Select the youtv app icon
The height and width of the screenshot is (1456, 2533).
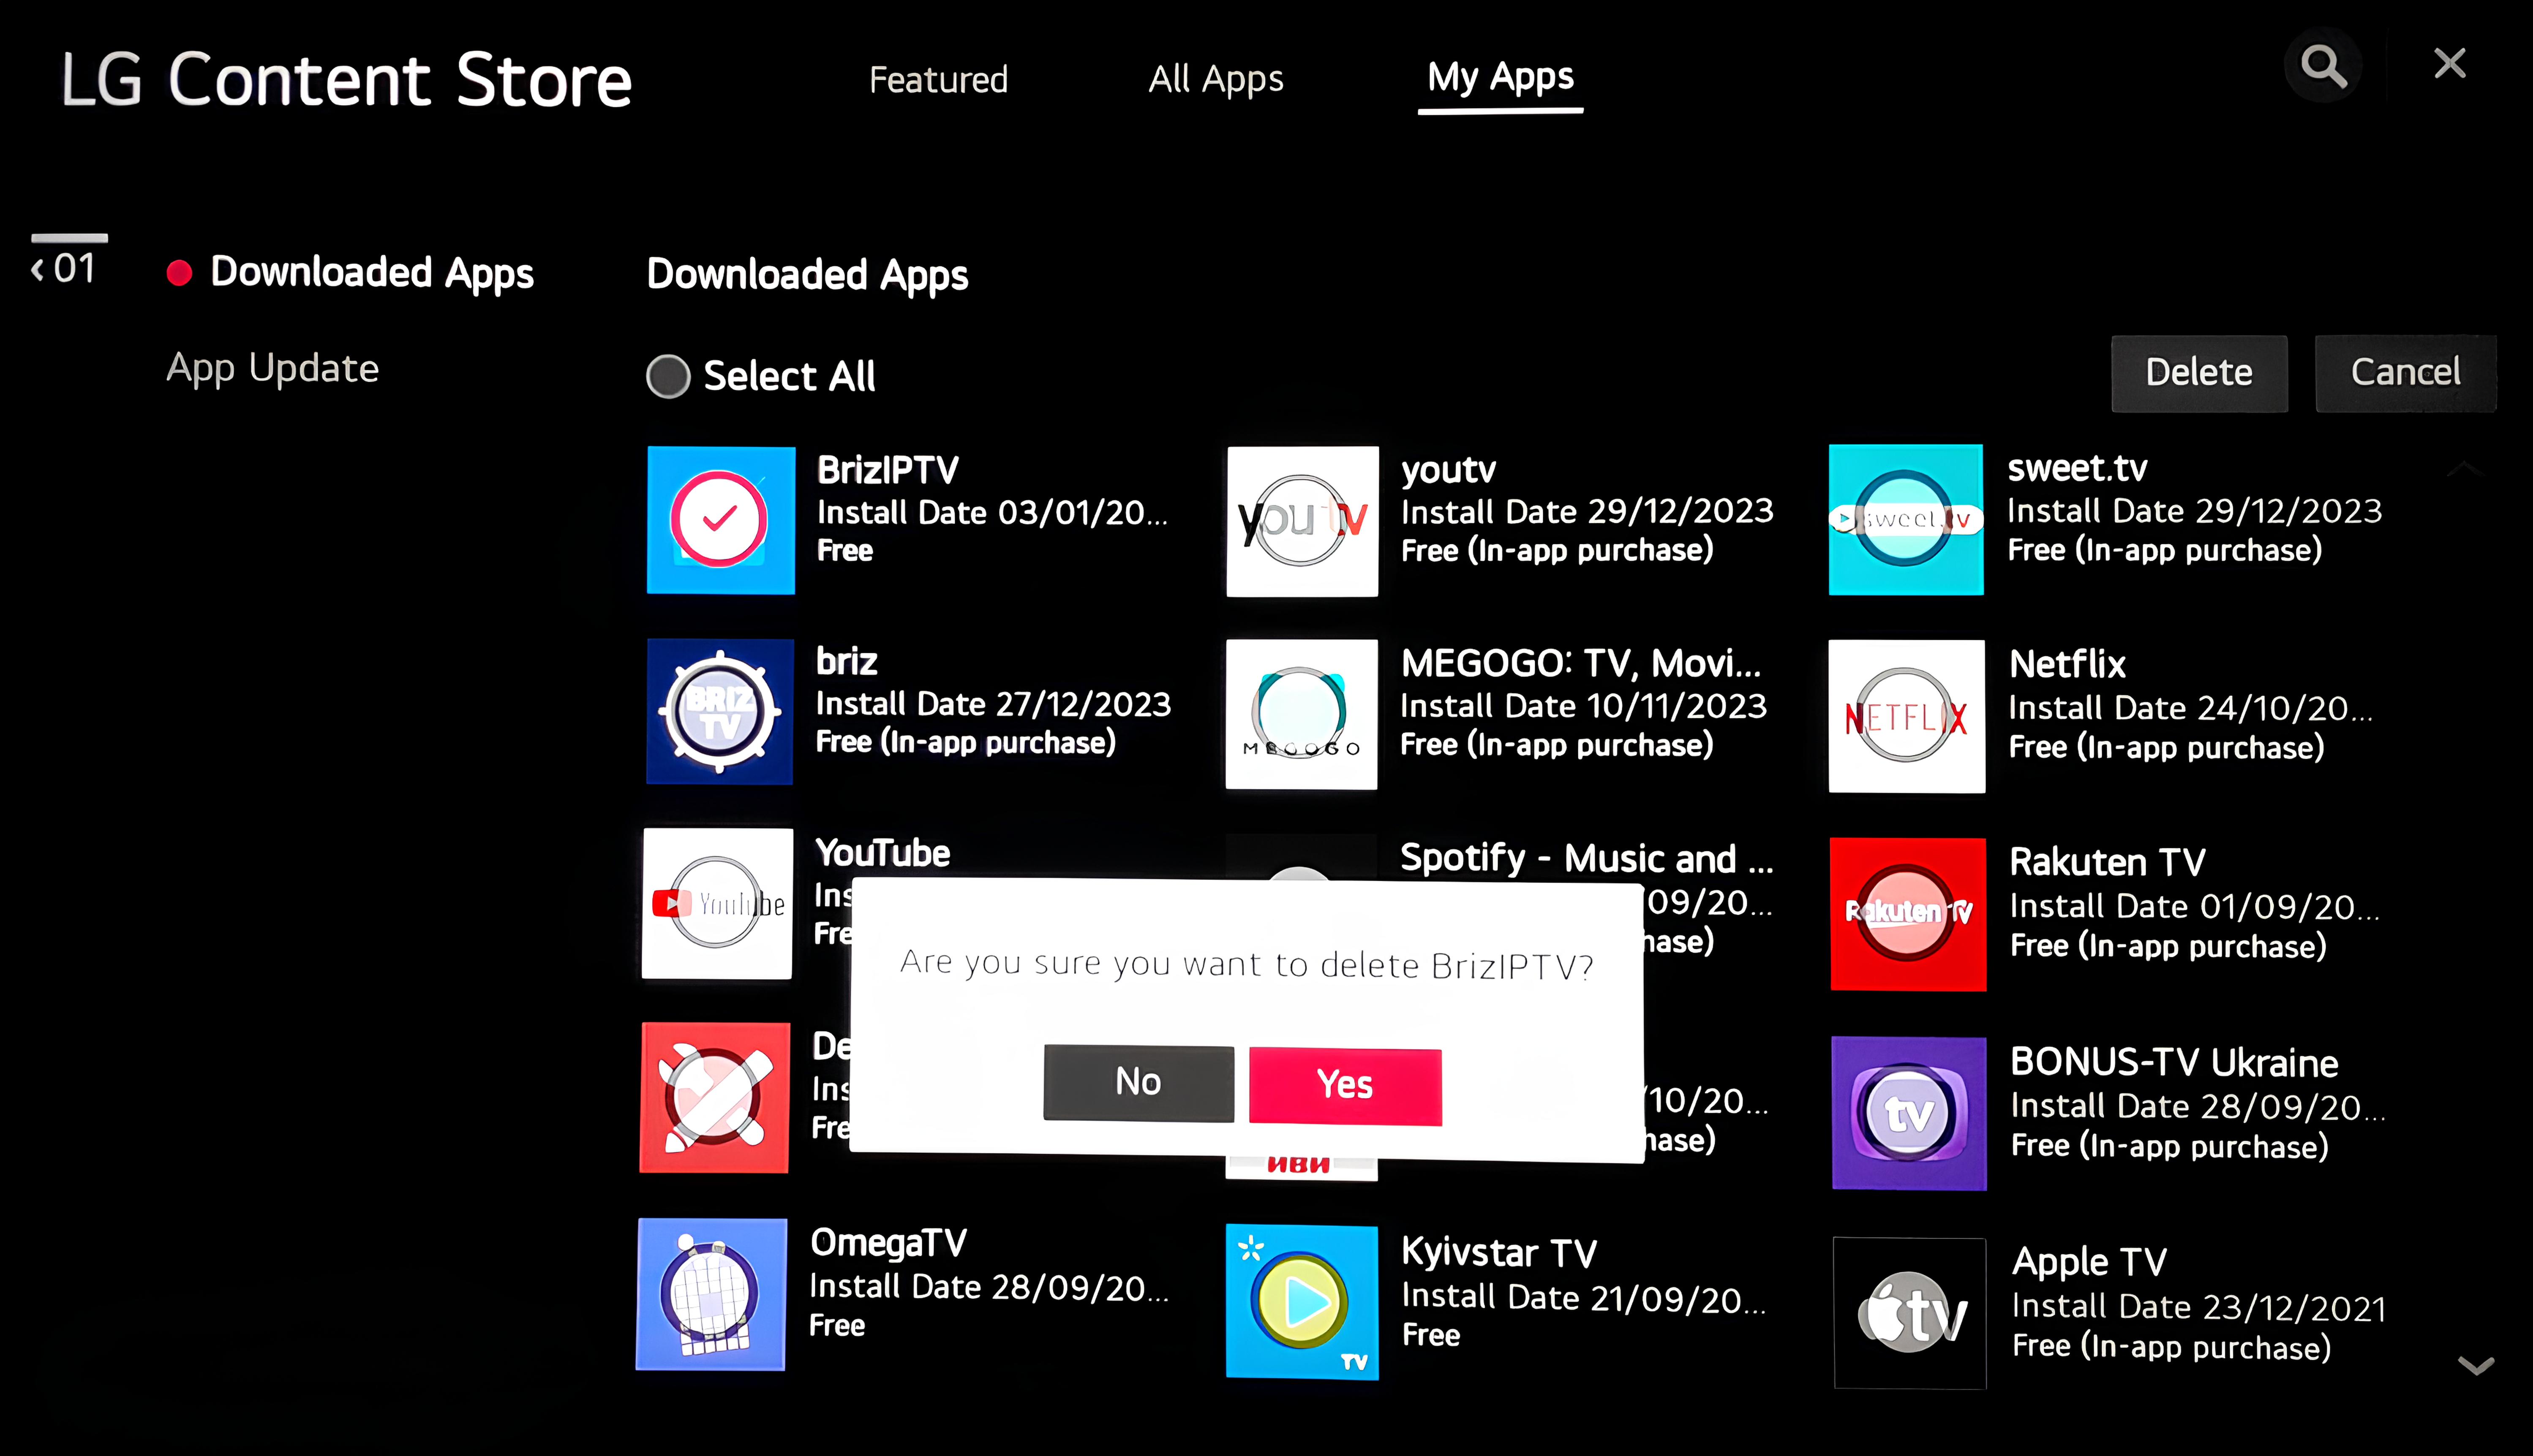pyautogui.click(x=1302, y=521)
